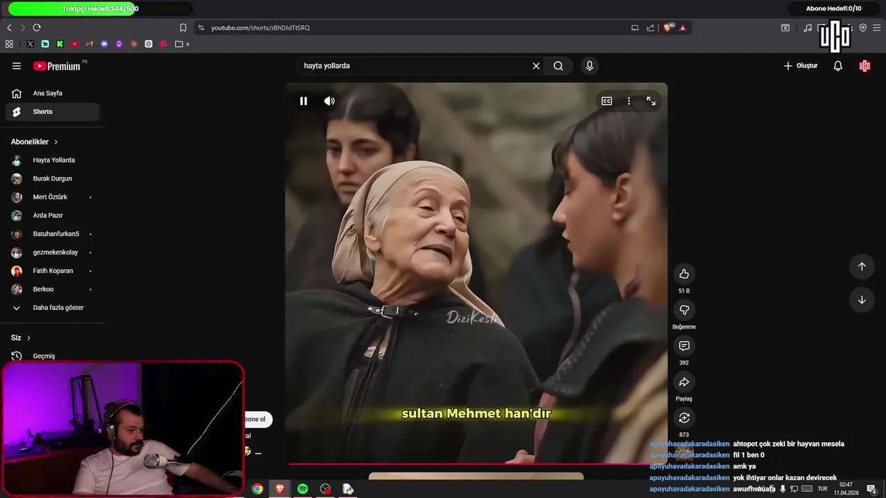Open the browser apps grid icon

pyautogui.click(x=9, y=44)
